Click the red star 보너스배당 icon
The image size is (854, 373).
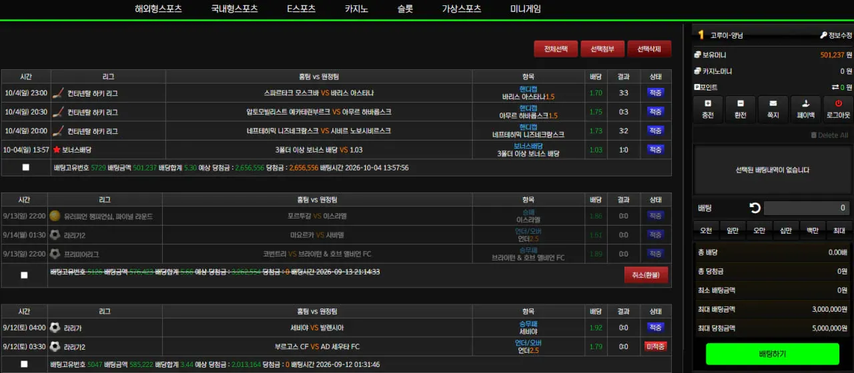(x=57, y=150)
